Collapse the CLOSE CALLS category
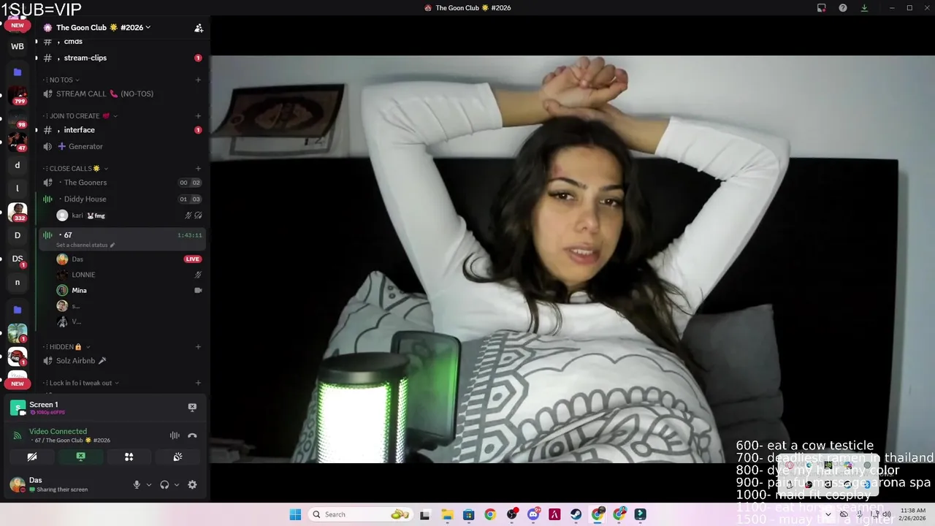This screenshot has height=526, width=935. pyautogui.click(x=75, y=169)
